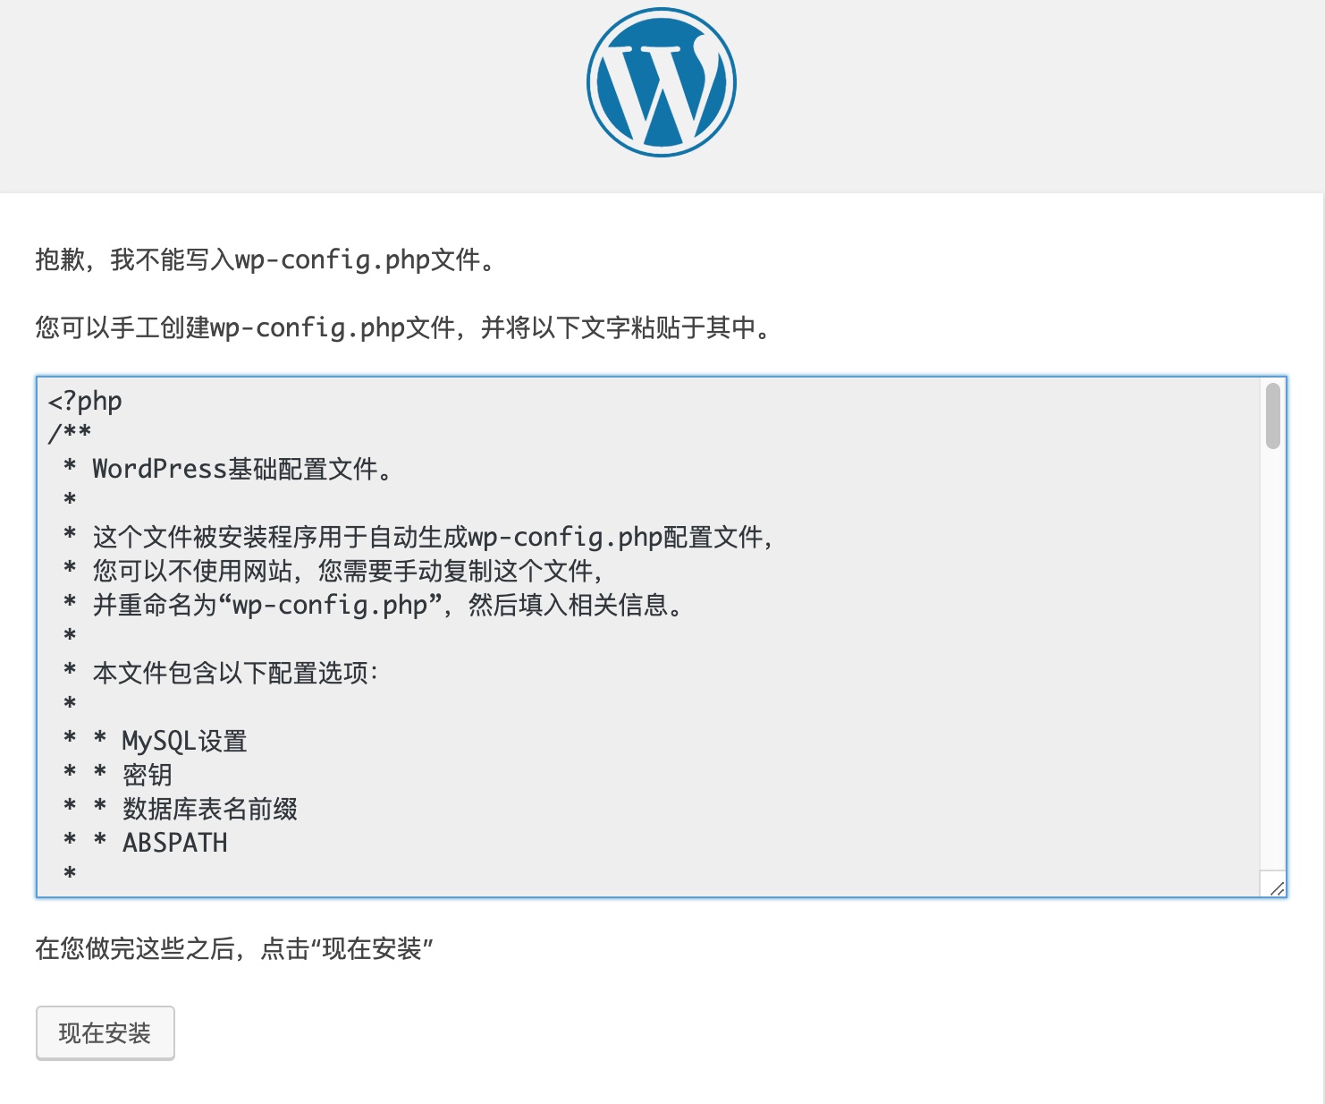Click line 您可以不使用网站 in textarea
The height and width of the screenshot is (1104, 1325).
click(x=347, y=571)
